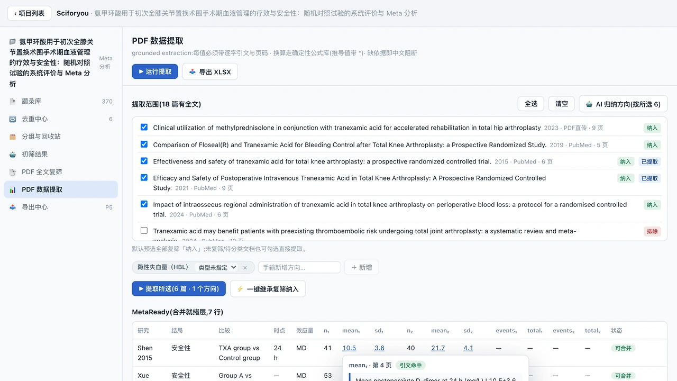This screenshot has height=381, width=677.
Task: Open 题录库 in the sidebar
Action: (x=61, y=101)
